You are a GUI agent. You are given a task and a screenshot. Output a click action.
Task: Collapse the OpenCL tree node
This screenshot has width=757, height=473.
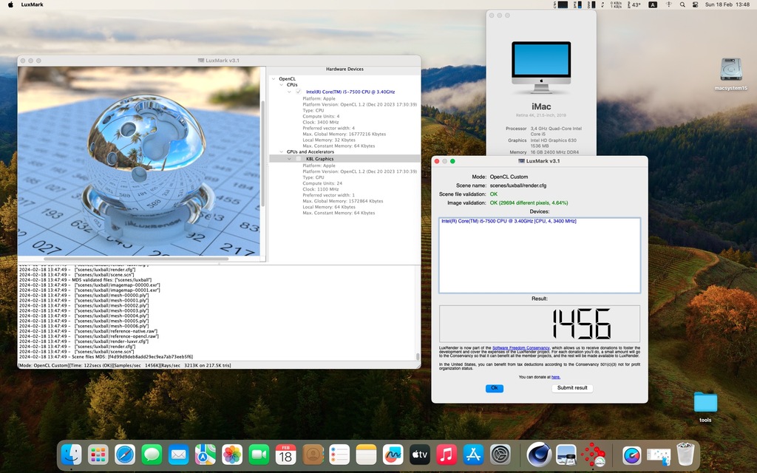[x=274, y=78]
